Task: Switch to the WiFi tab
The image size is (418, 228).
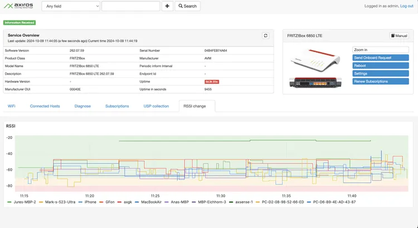Action: pyautogui.click(x=12, y=106)
